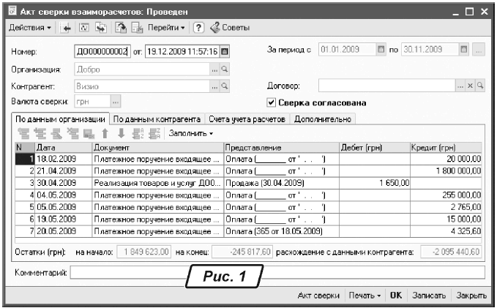Click magnifier icon beside Организация field

click(x=225, y=70)
